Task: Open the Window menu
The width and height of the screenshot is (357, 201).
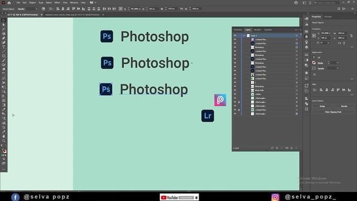Action: (74, 2)
